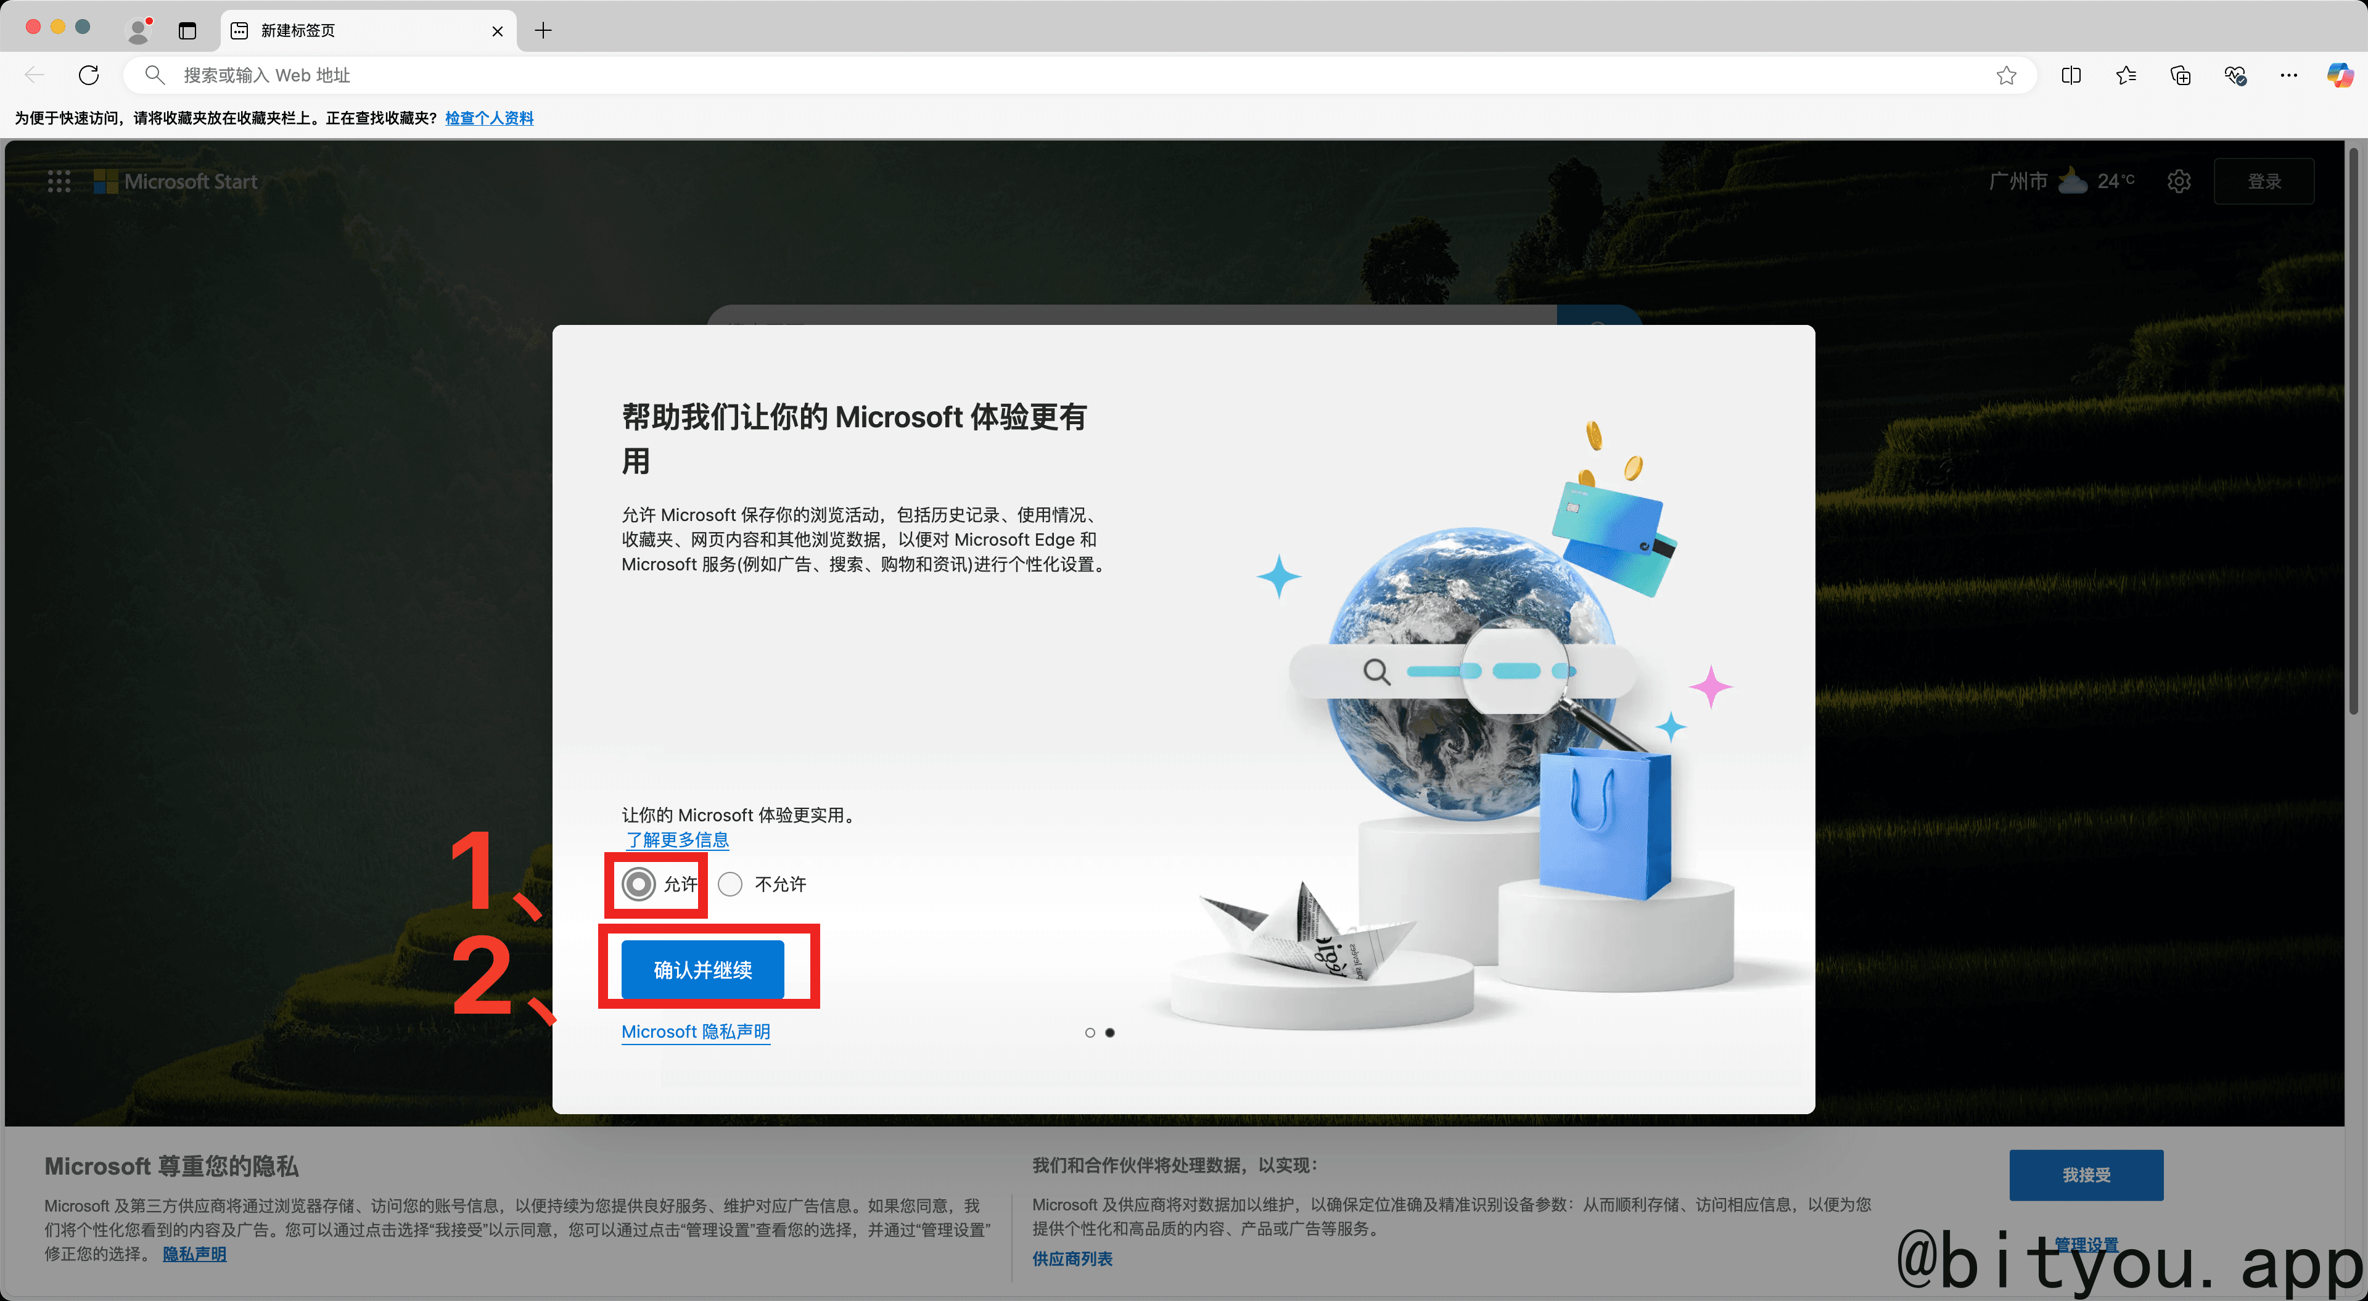Screen dimensions: 2368x1301
Task: Reload the page with the refresh icon
Action: [x=89, y=75]
